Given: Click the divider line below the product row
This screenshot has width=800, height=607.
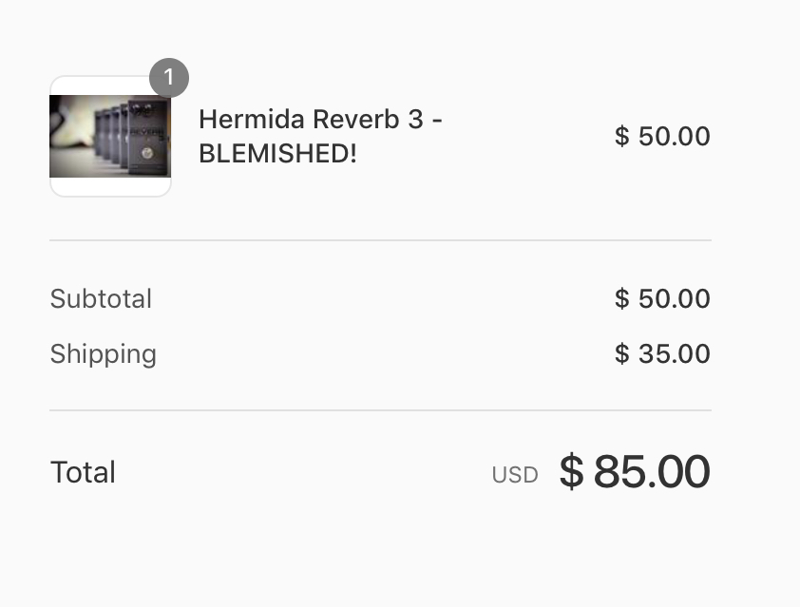Looking at the screenshot, I should (380, 239).
